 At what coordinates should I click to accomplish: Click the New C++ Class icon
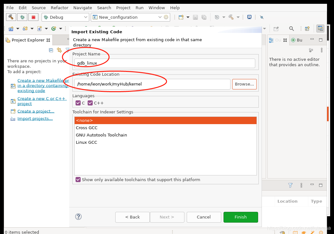[54, 28]
